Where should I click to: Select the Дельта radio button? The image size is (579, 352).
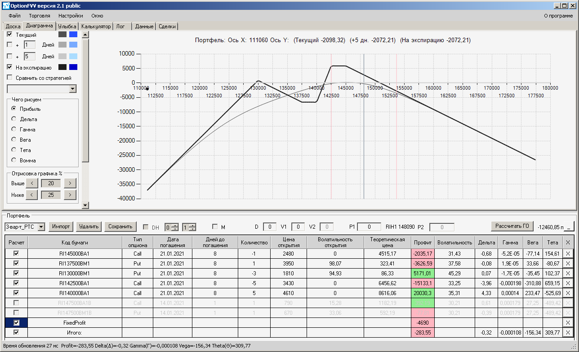(x=14, y=119)
